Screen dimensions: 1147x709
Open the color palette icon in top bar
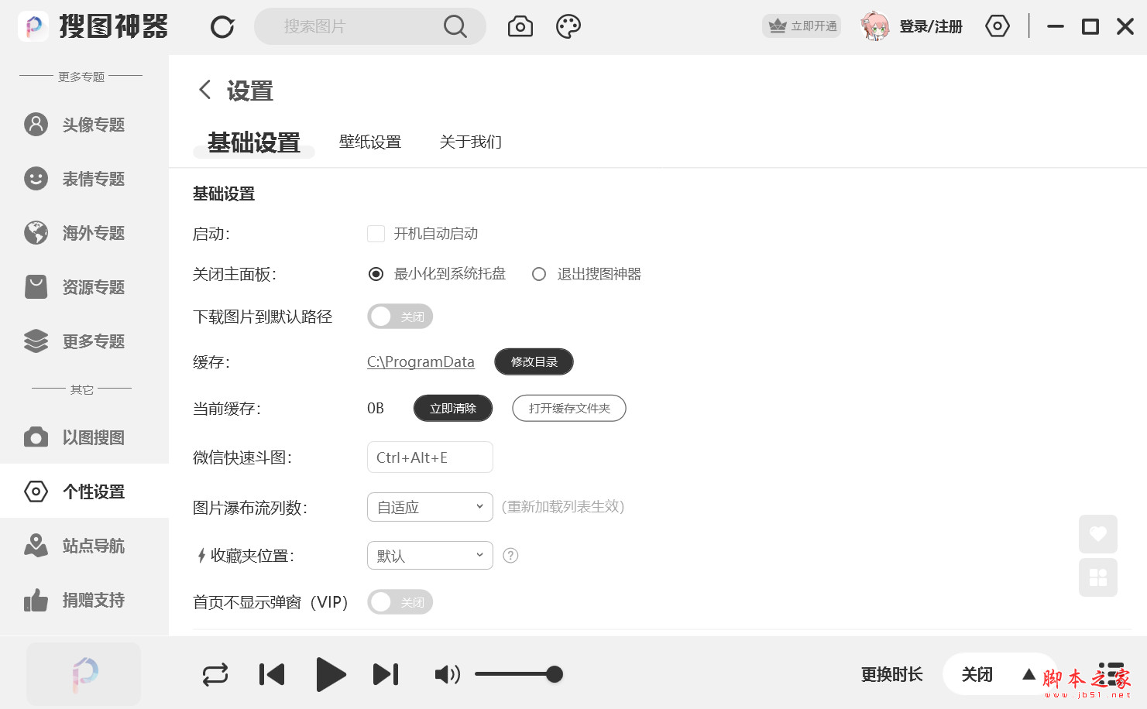pos(568,26)
